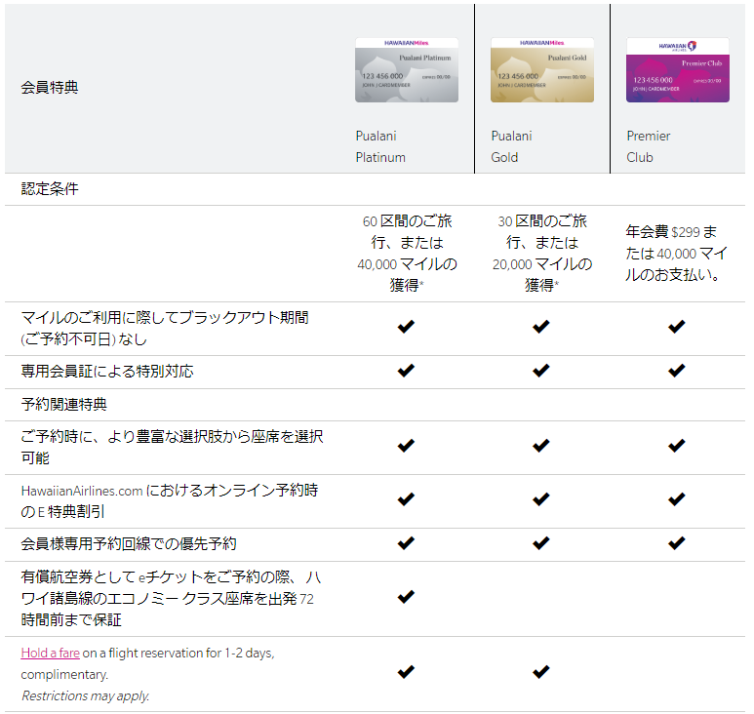Click Gold checkmark in ブラックアウト期間 row
This screenshot has width=754, height=714.
pyautogui.click(x=541, y=327)
